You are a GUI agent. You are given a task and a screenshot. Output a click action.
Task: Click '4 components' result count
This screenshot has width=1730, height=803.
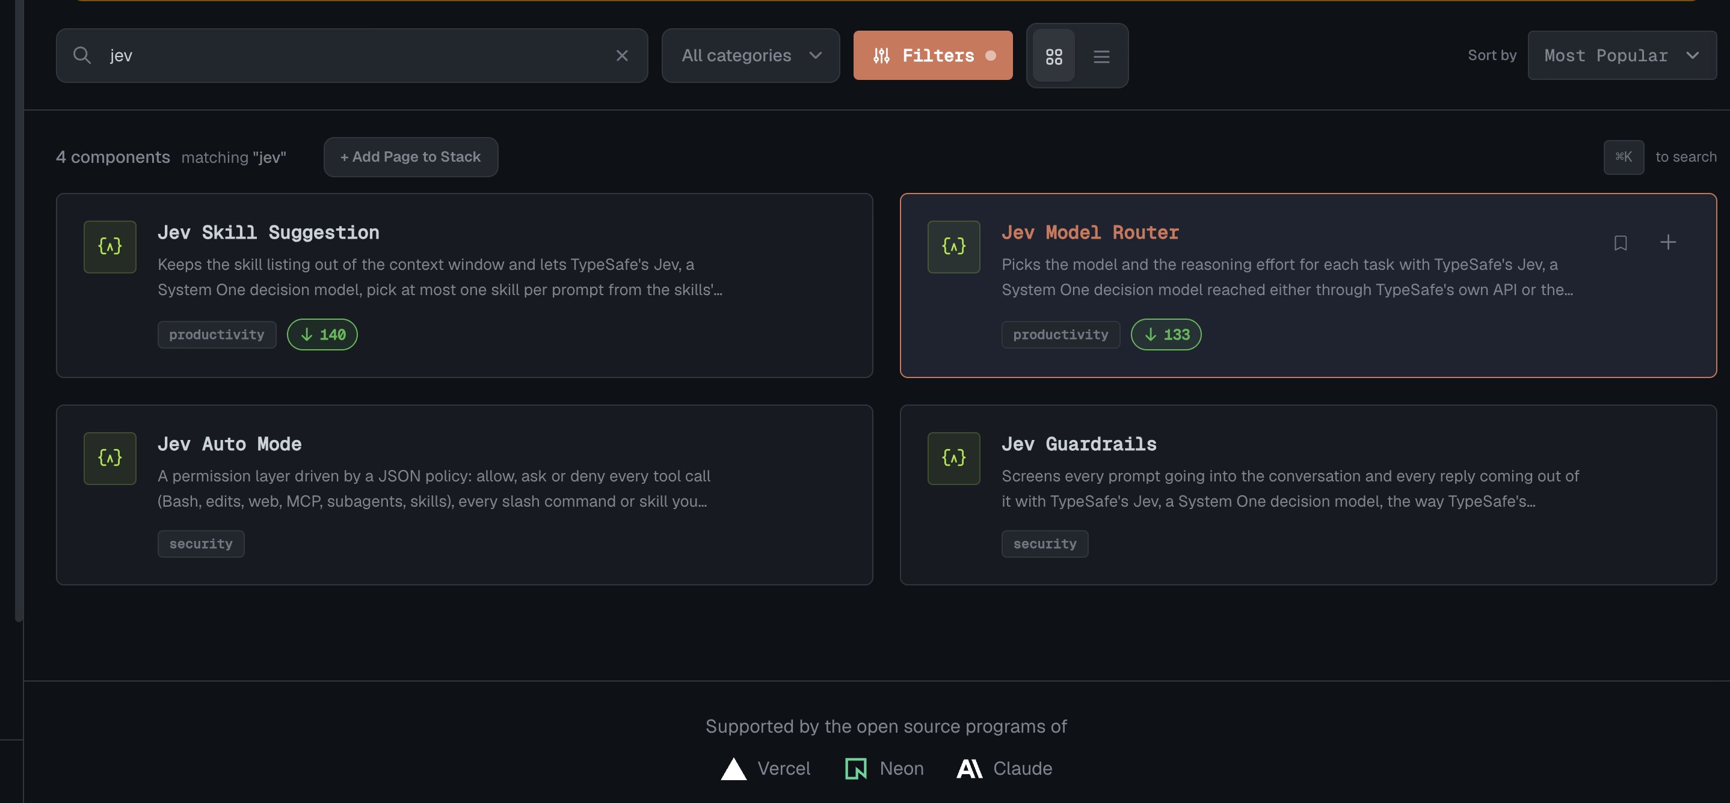click(x=113, y=157)
